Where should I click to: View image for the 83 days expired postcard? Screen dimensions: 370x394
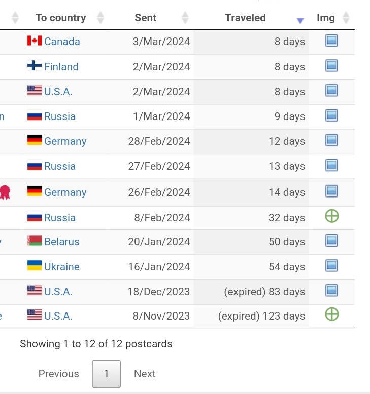(x=331, y=291)
